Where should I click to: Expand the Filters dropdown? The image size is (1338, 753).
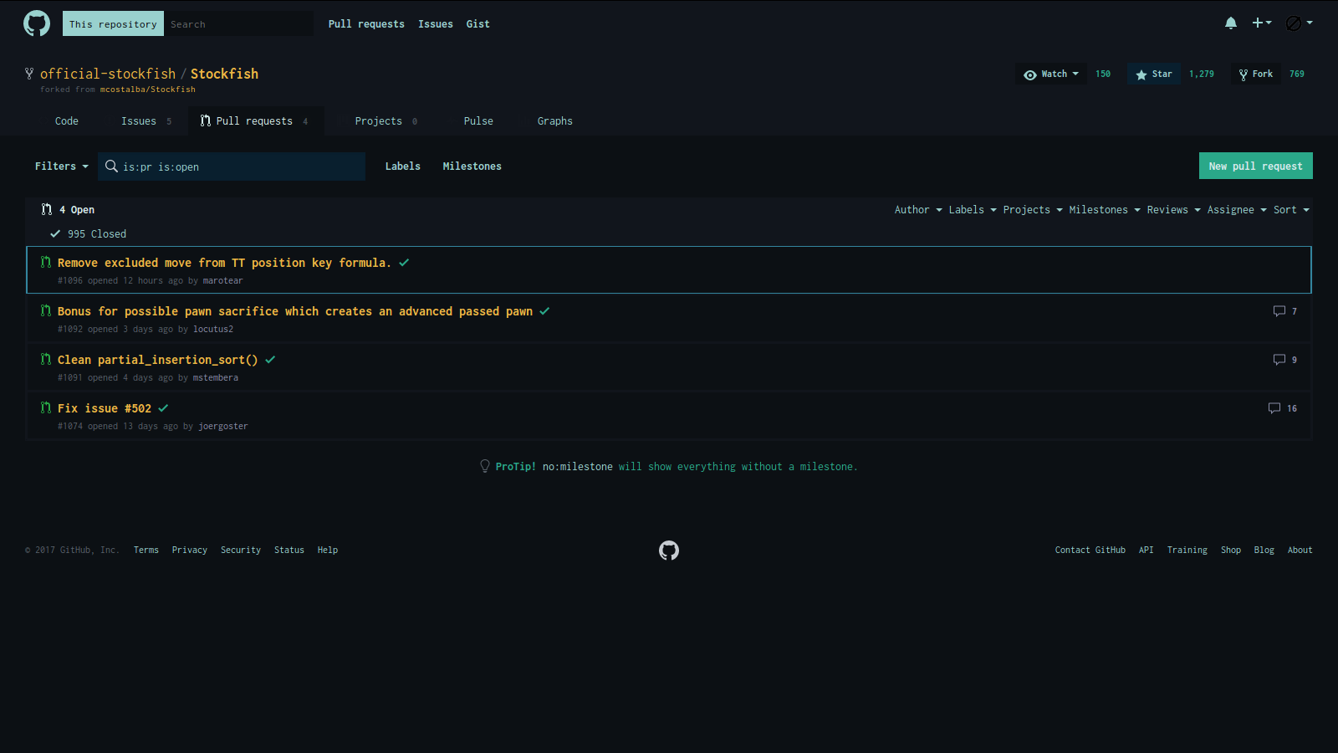[x=61, y=166]
